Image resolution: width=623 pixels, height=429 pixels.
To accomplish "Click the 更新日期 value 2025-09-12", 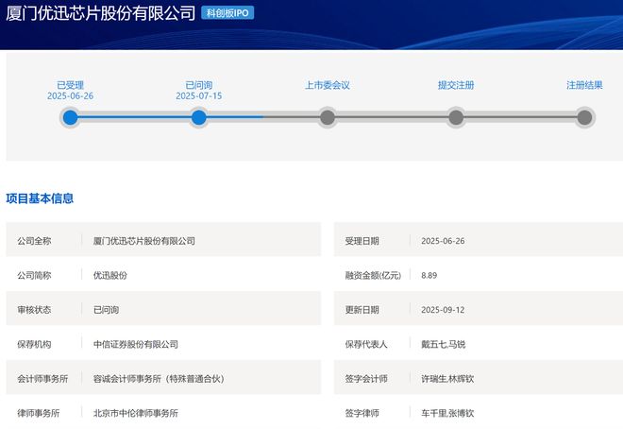I will point(443,310).
